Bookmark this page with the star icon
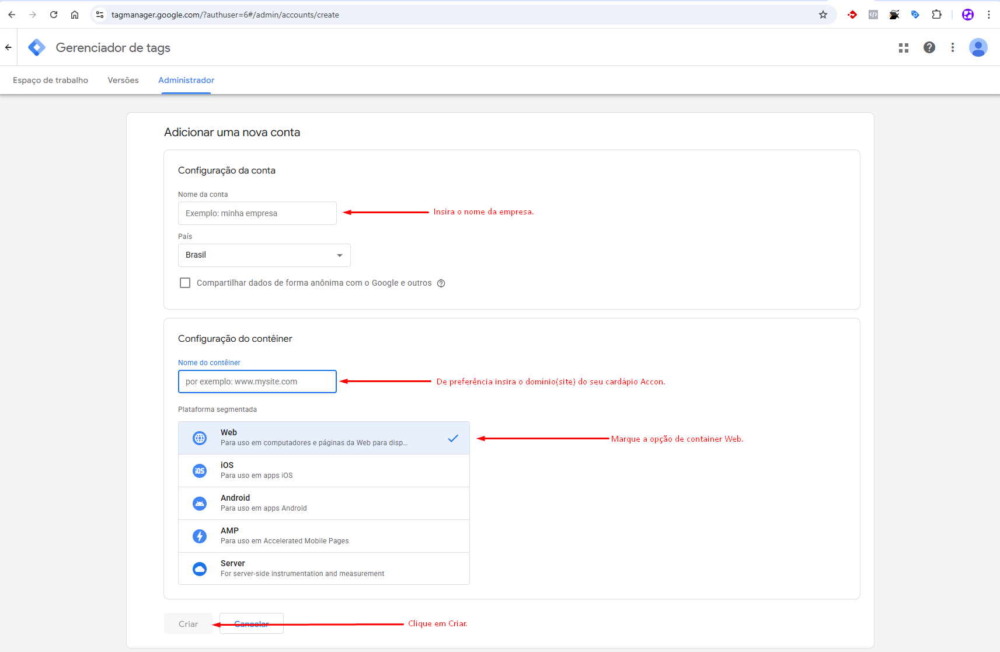Image resolution: width=1000 pixels, height=652 pixels. (823, 15)
